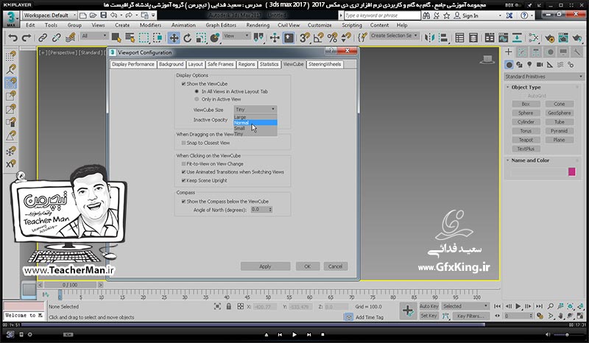
Task: Open the Selected key mode dropdown
Action: (465, 306)
